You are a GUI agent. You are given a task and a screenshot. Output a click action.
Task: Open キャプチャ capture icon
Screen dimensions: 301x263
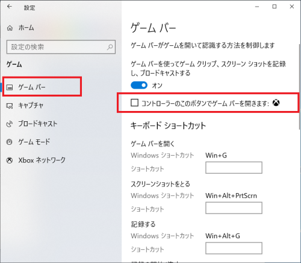[10, 106]
